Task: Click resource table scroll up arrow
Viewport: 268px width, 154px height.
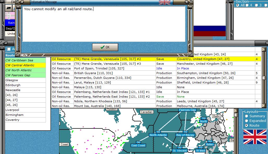Action: click(x=264, y=49)
